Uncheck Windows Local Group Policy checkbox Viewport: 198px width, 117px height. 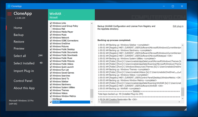[x=51, y=26]
